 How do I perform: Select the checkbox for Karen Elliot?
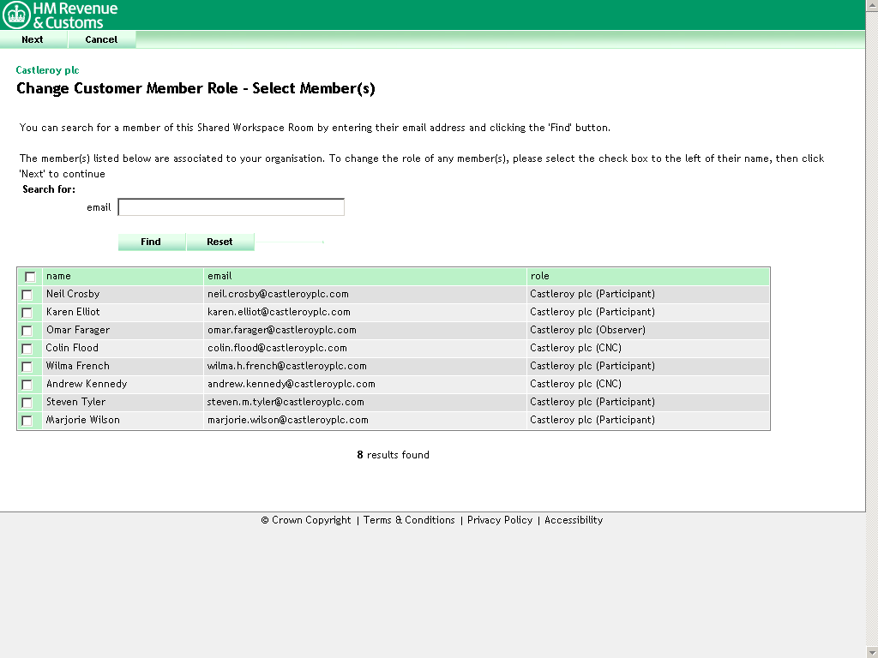pyautogui.click(x=27, y=312)
